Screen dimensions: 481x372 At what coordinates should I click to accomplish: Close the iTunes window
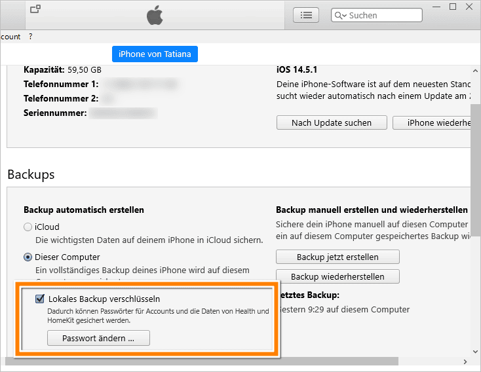[469, 7]
